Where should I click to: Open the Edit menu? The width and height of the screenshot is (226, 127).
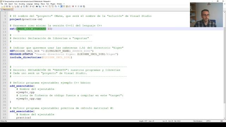pyautogui.click(x=6, y=4)
